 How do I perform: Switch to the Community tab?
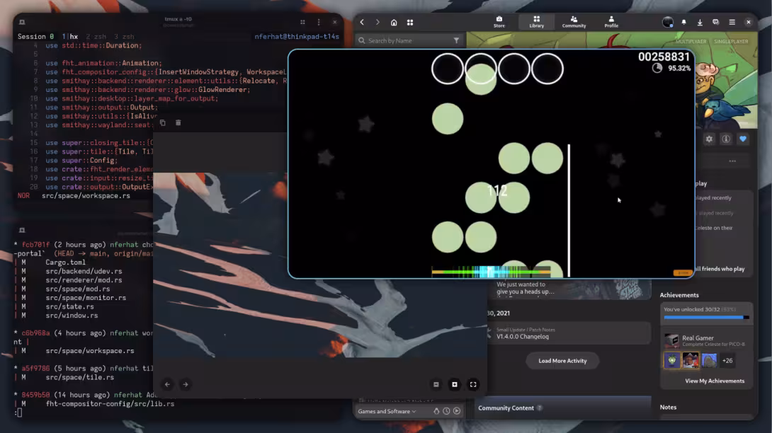coord(574,22)
